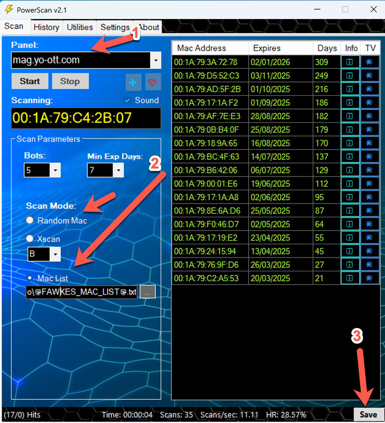Viewport: 385px width, 423px height.
Task: Open TV for MAC 00:1A:79:AF:7E:E3
Action: [370, 116]
